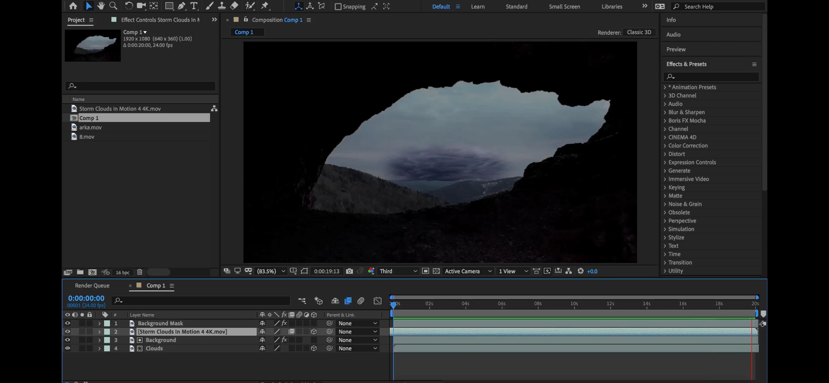
Task: Enable the Snapping checkbox
Action: (338, 6)
